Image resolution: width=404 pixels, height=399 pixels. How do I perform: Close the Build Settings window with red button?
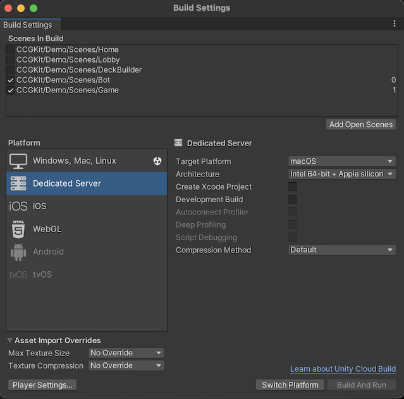click(x=8, y=8)
